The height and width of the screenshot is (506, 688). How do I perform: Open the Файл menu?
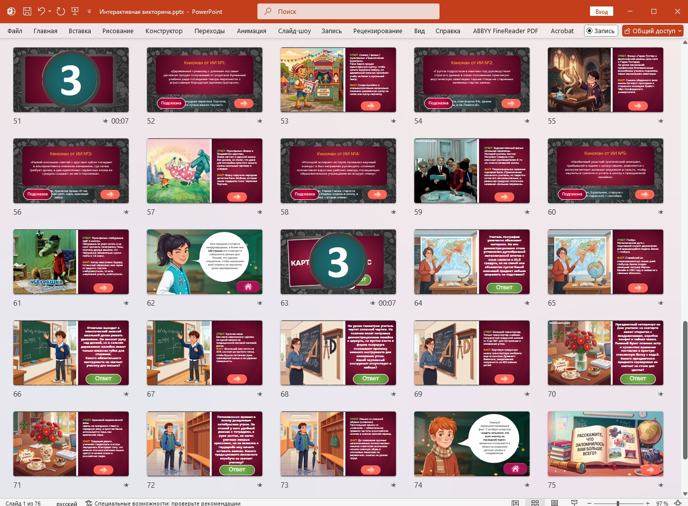(15, 31)
